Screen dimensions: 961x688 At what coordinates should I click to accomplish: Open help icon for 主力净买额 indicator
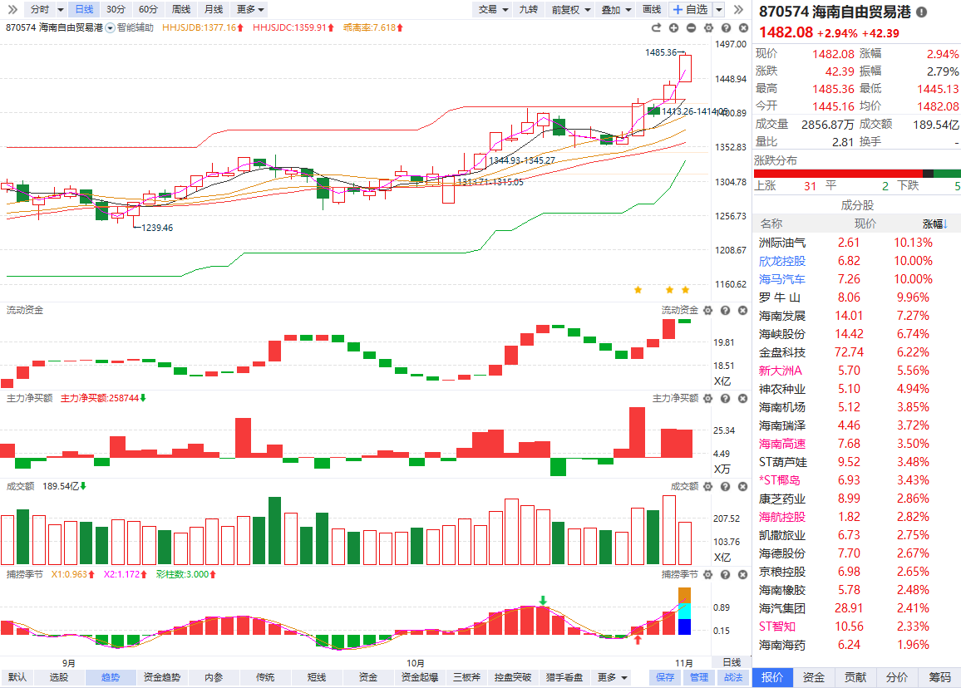point(725,399)
